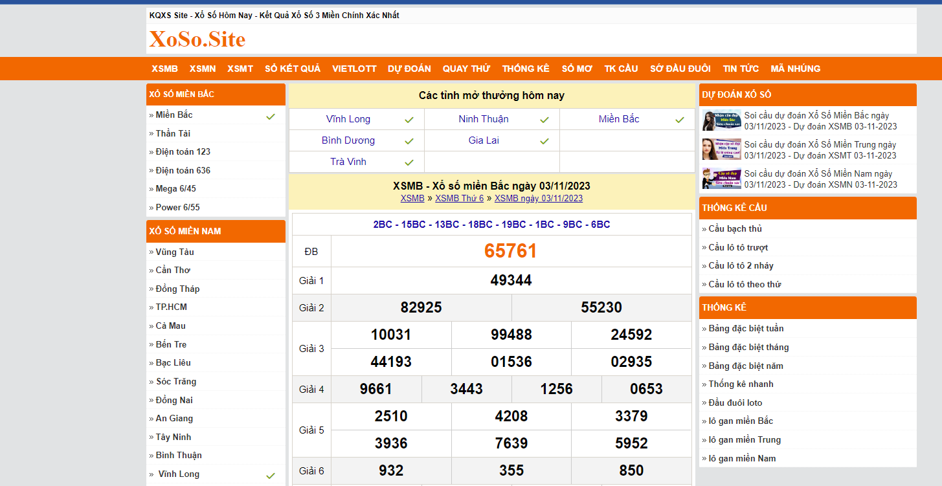View the Bảng đặc biệt tuần table

click(x=746, y=328)
